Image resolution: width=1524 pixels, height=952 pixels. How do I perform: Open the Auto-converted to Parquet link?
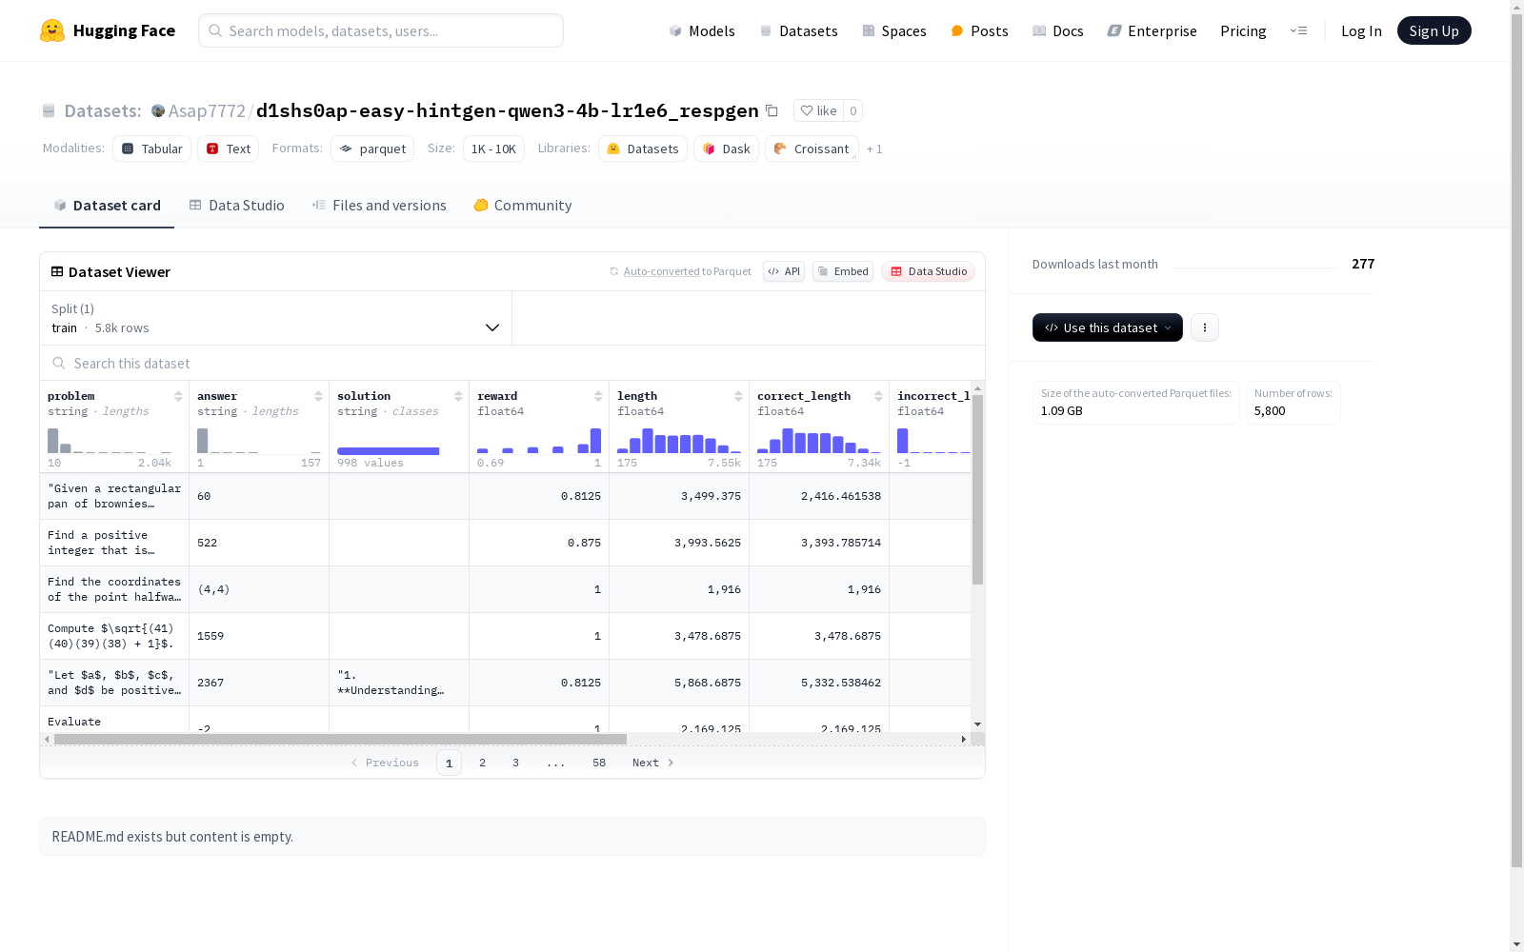point(687,271)
